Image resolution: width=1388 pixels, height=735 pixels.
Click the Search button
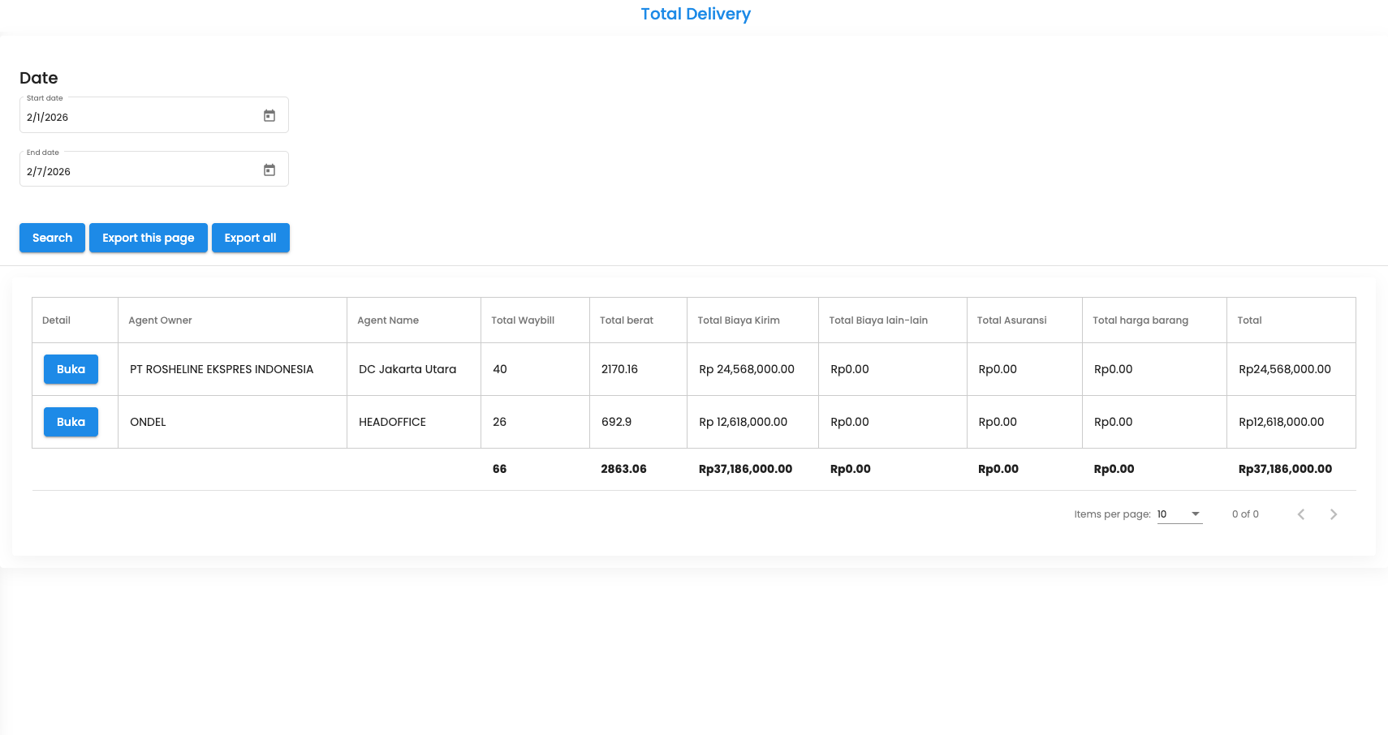click(52, 238)
